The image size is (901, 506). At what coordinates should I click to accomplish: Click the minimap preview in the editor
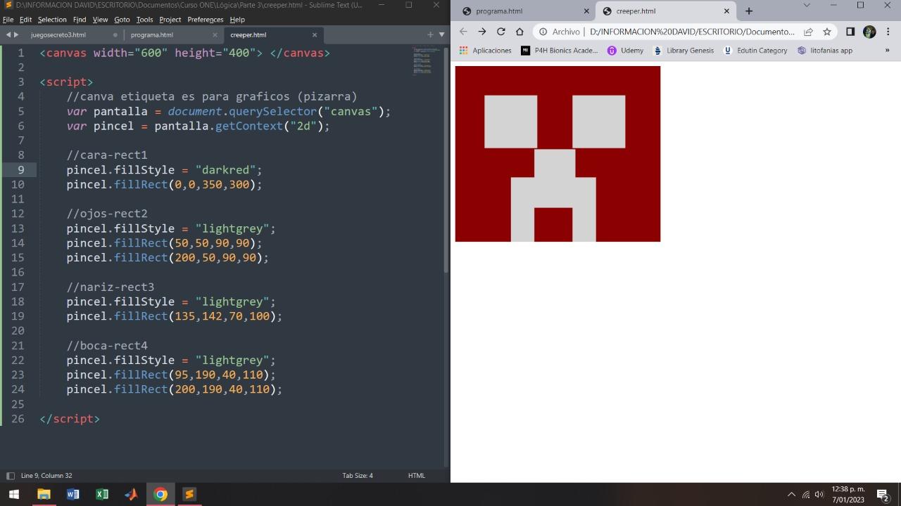click(x=426, y=60)
